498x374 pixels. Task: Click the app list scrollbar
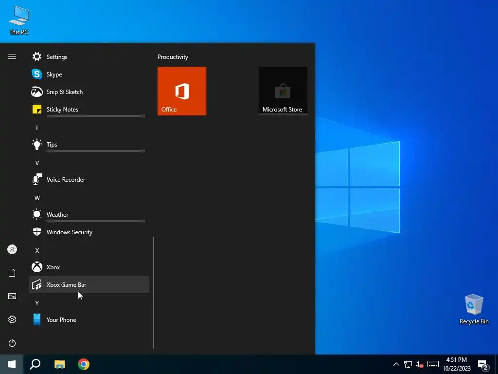(x=154, y=293)
